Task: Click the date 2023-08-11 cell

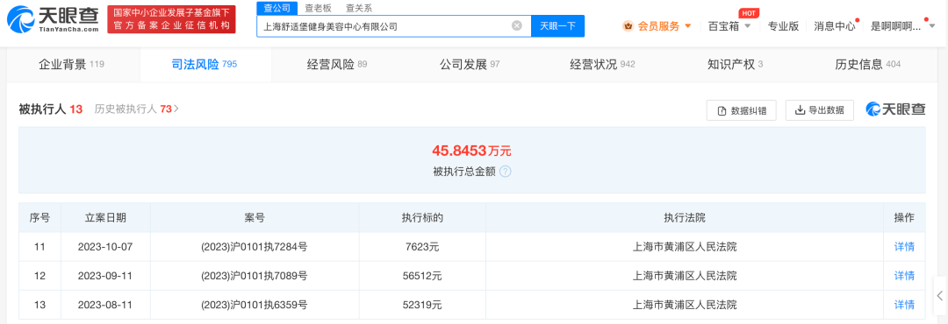Action: tap(105, 305)
